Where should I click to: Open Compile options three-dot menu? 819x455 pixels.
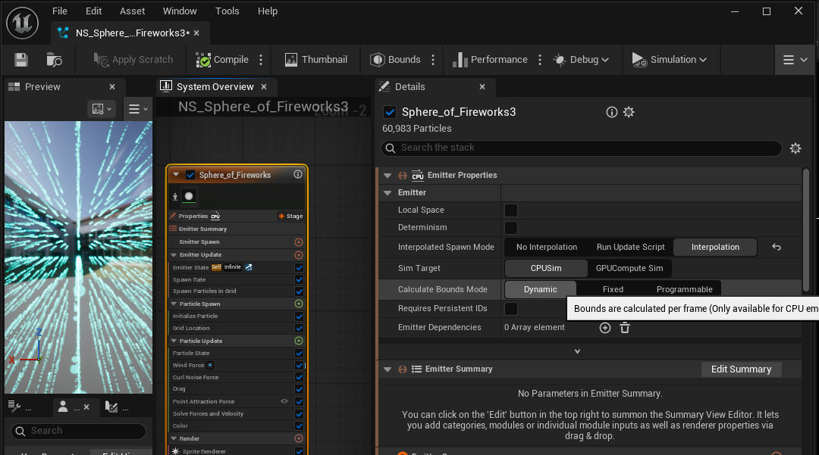[x=261, y=60]
